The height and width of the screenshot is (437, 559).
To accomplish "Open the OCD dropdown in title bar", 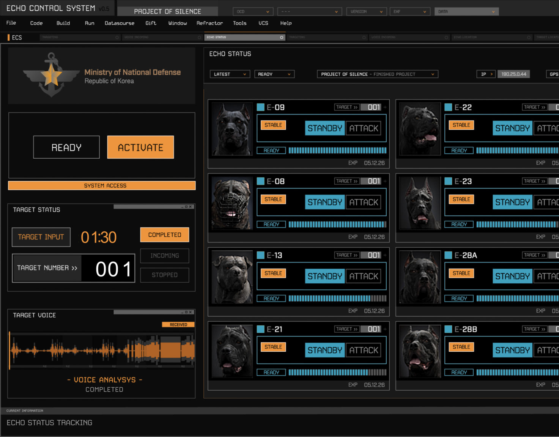I will coord(253,12).
